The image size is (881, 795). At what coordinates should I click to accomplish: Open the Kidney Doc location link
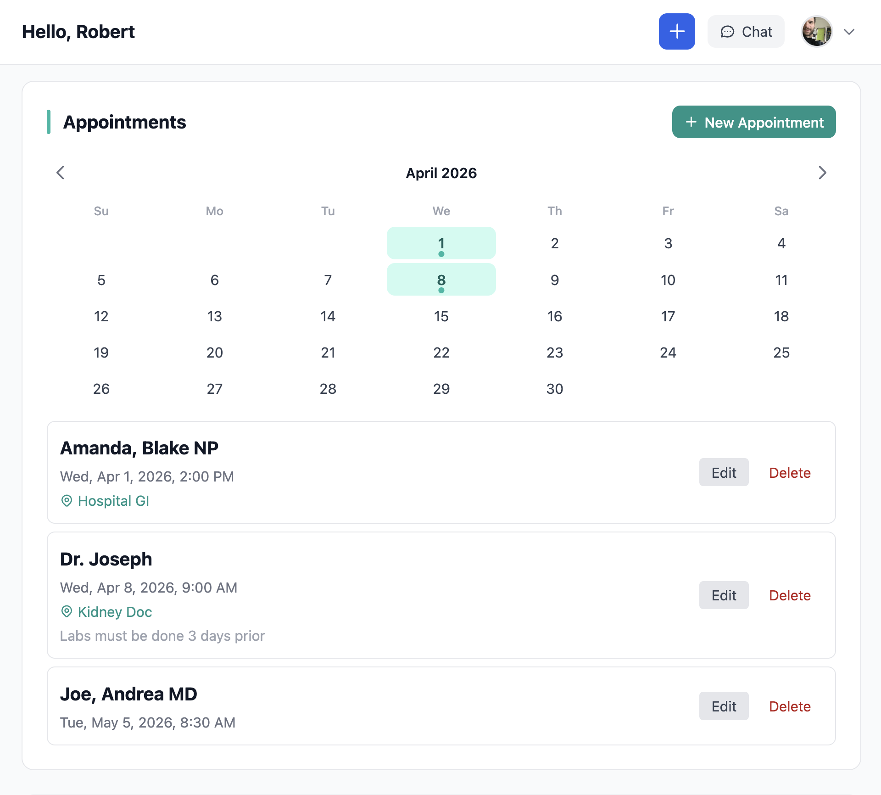[115, 612]
